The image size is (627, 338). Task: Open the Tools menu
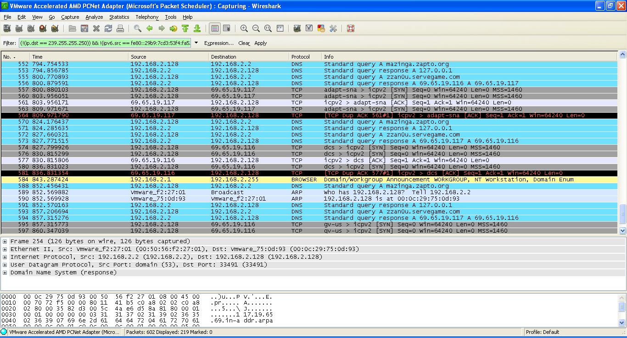[171, 17]
